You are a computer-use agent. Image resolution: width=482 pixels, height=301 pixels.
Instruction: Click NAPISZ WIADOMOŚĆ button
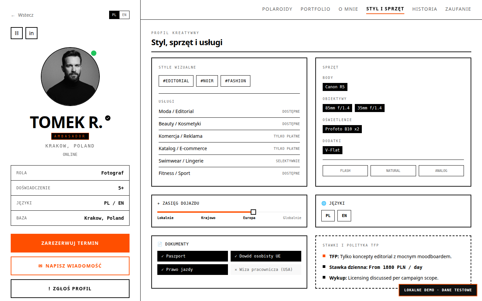(x=70, y=266)
